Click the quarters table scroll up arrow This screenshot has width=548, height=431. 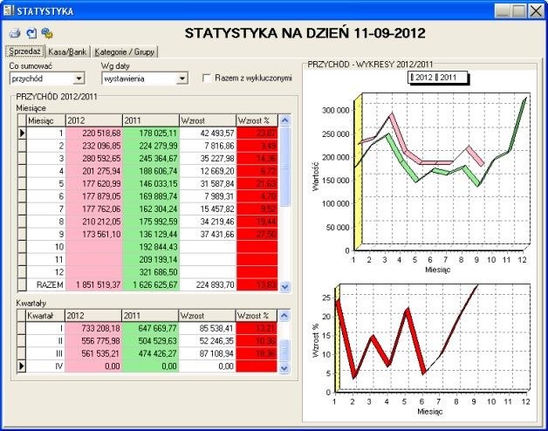[284, 316]
